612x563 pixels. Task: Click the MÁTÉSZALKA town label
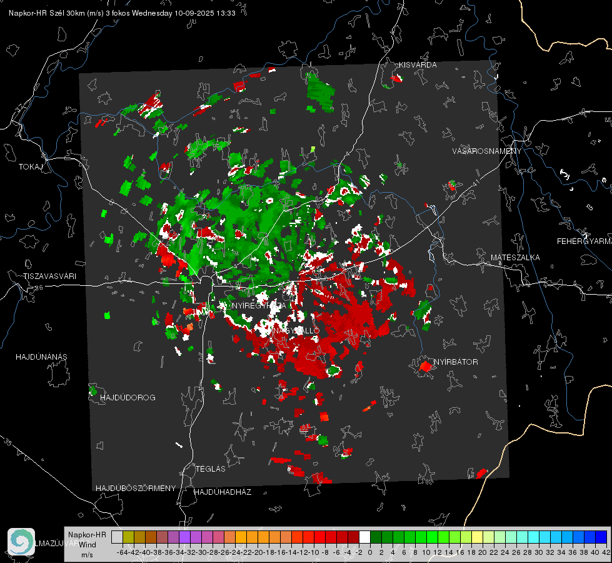[x=515, y=258]
